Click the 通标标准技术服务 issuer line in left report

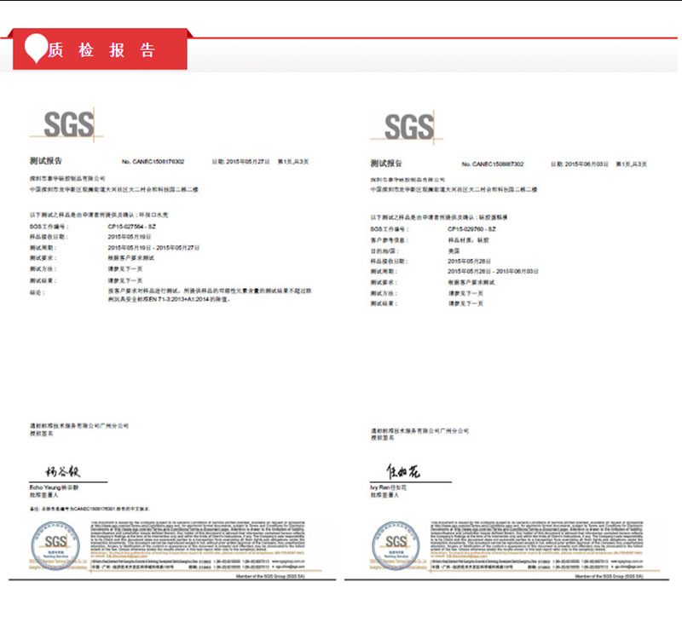[x=79, y=425]
